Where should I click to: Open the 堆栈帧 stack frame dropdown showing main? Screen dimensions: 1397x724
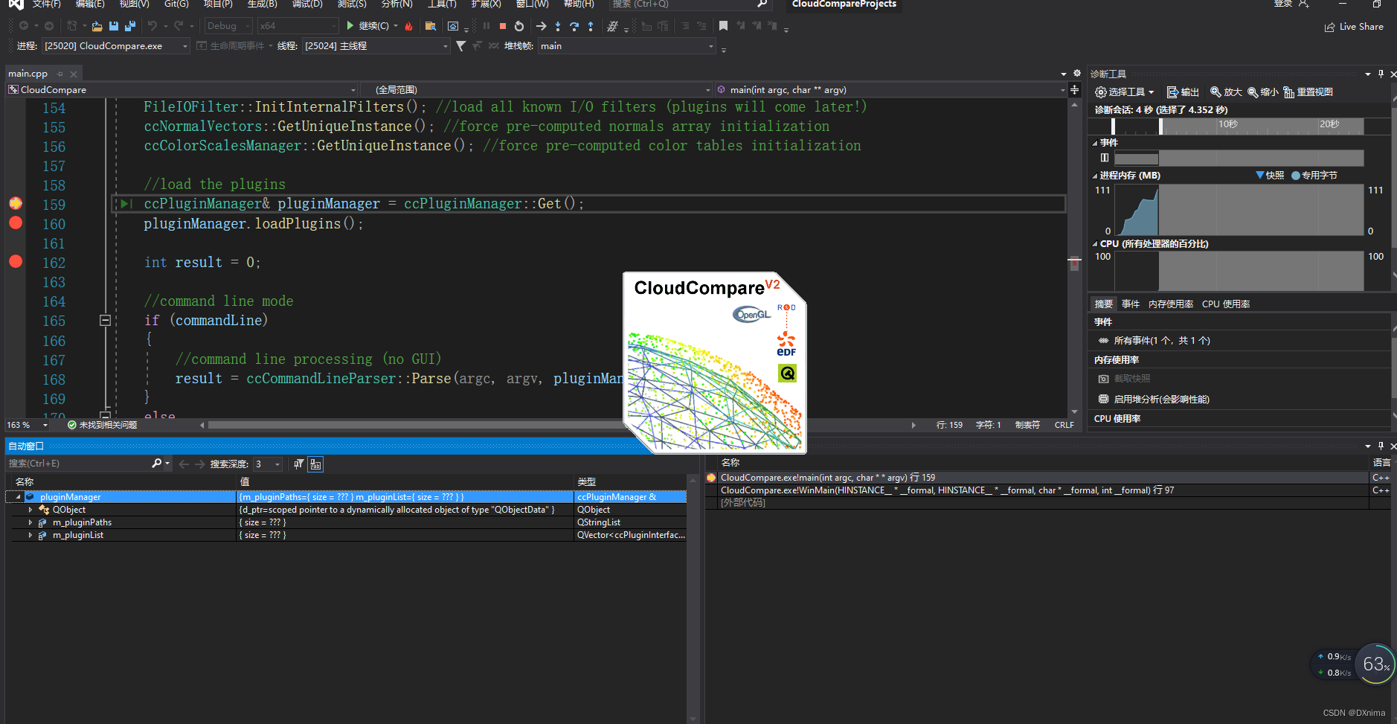[710, 45]
